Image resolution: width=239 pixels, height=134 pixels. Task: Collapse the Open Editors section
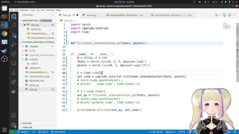click(x=21, y=20)
